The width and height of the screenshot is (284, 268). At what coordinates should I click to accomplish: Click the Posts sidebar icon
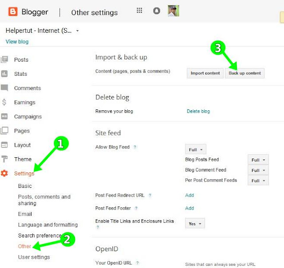coord(4,59)
